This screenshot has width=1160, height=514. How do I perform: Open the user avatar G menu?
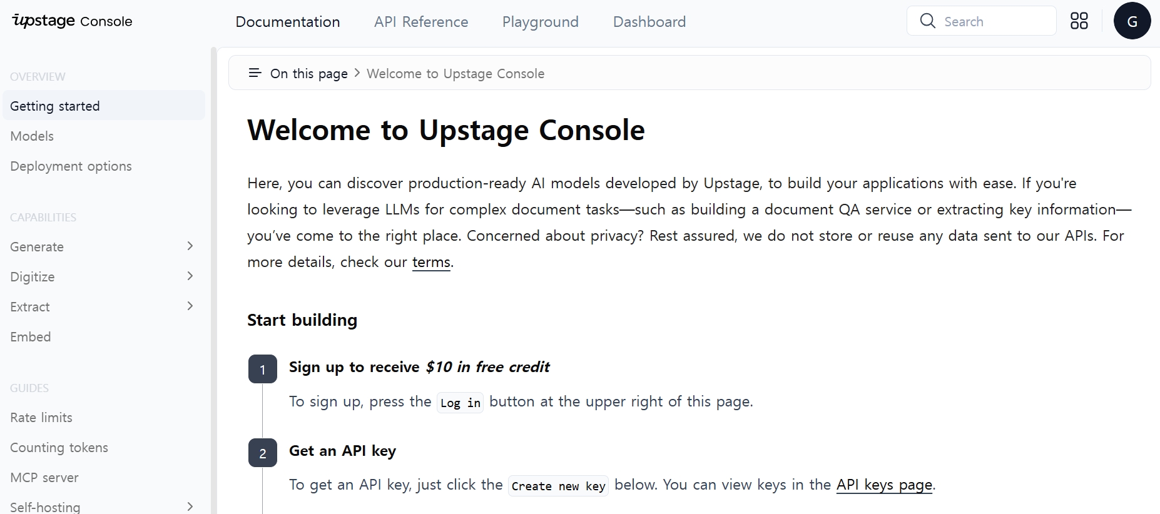coord(1132,21)
